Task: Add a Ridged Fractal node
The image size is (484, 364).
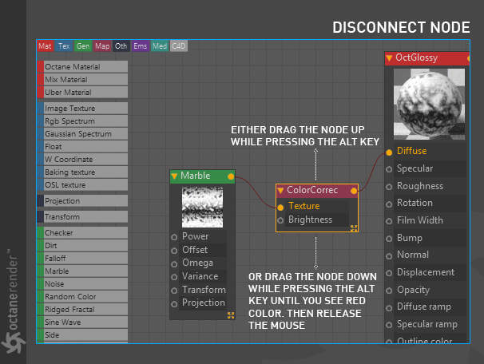Action: [x=82, y=310]
